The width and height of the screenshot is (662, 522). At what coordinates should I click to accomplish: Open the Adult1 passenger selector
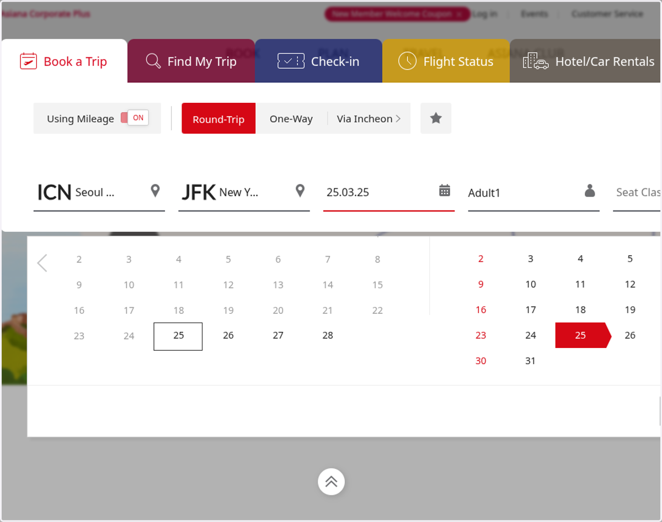coord(533,192)
